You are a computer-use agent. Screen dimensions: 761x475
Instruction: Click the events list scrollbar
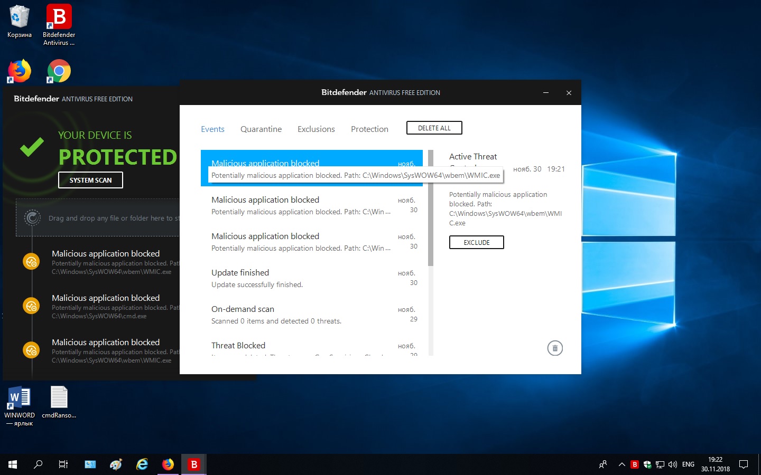tap(431, 208)
